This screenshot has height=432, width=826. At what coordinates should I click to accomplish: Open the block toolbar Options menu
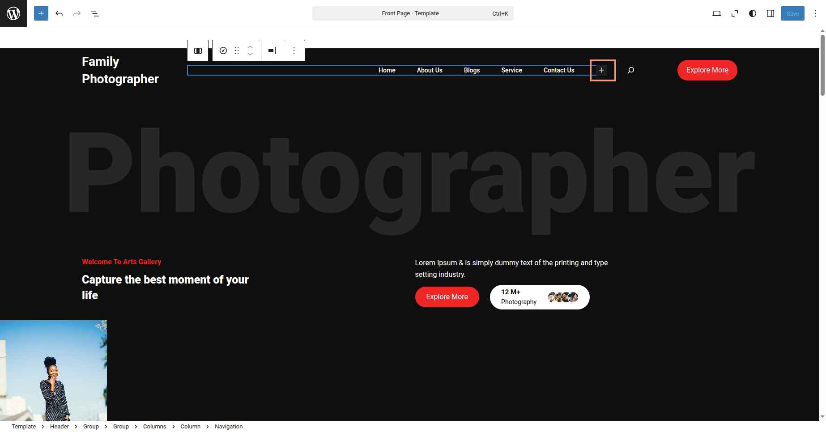[x=294, y=51]
